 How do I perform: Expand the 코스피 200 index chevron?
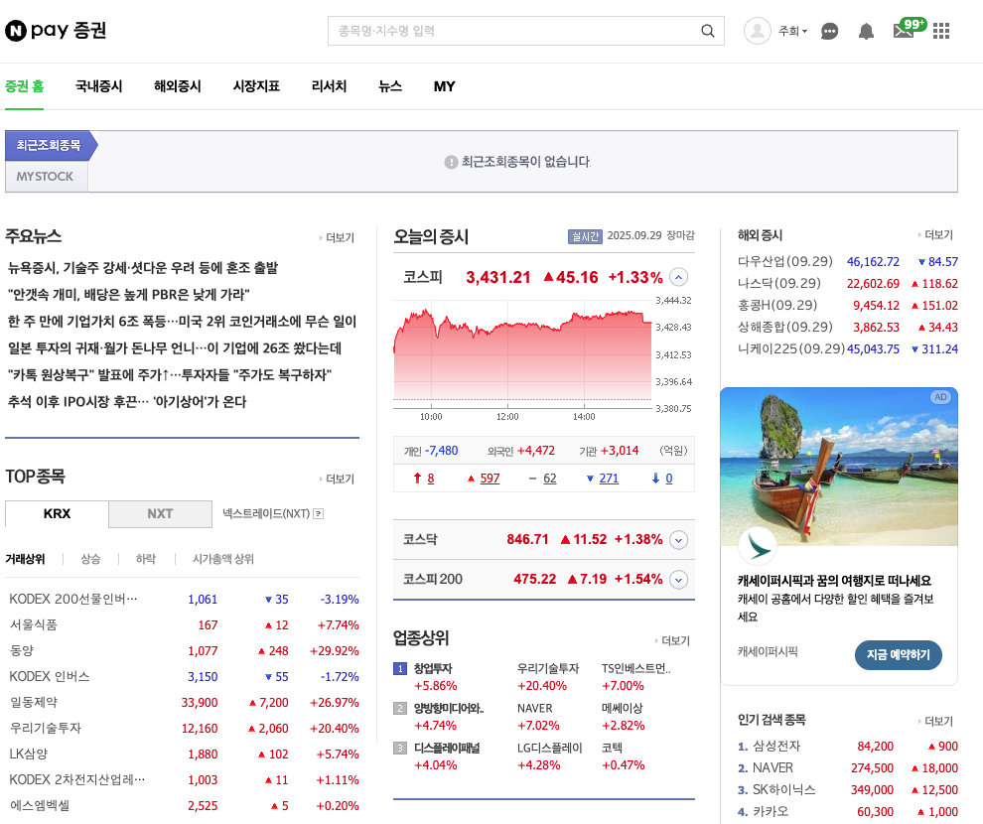[x=678, y=580]
